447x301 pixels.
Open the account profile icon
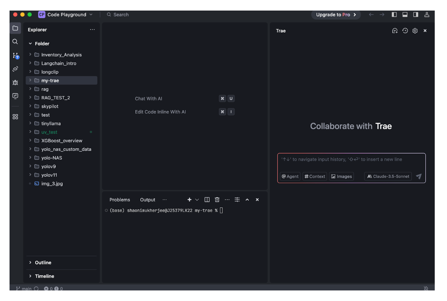coord(427,15)
